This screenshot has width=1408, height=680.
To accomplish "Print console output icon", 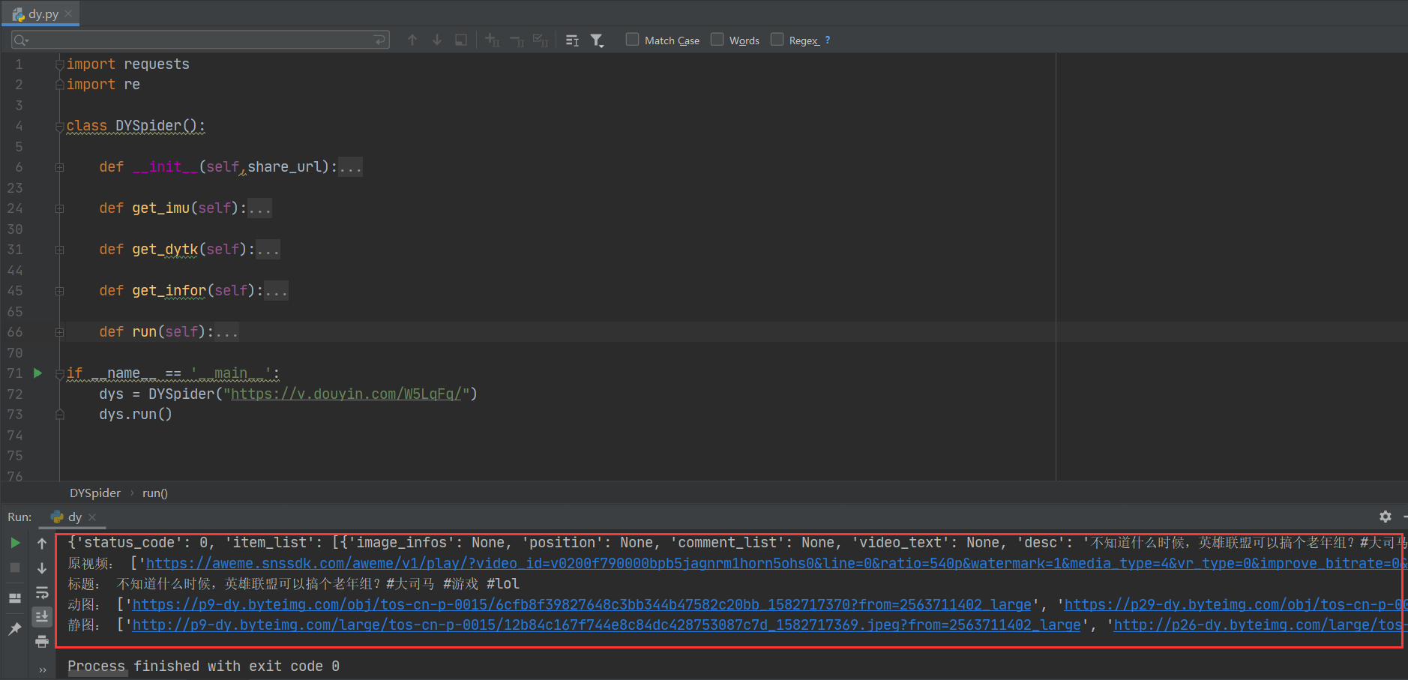I will click(x=42, y=641).
